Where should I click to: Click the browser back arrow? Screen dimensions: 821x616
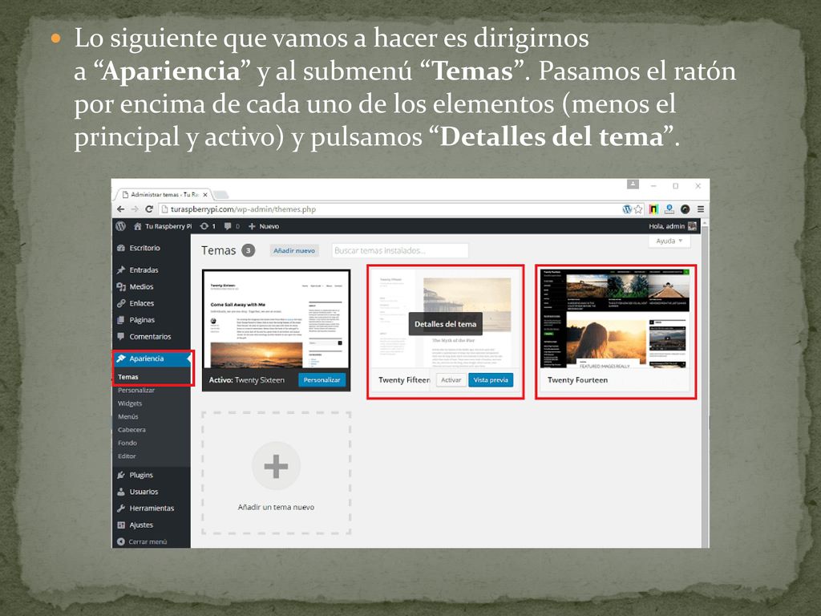pyautogui.click(x=121, y=209)
